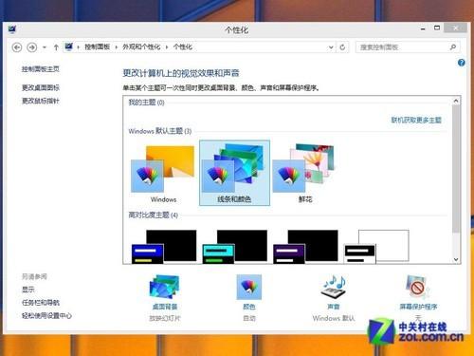Open the 桌面背景 desktop background icon
The height and width of the screenshot is (356, 474).
point(165,288)
